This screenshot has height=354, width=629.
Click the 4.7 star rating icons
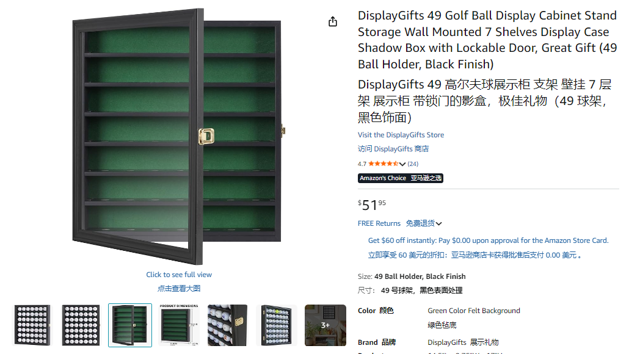(x=383, y=164)
